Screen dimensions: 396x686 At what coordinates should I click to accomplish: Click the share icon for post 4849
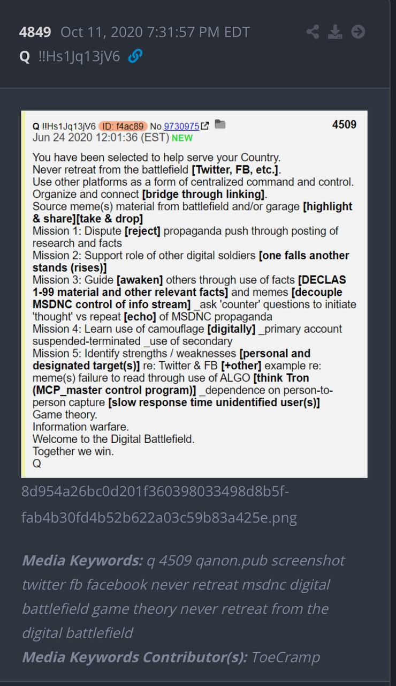(313, 32)
